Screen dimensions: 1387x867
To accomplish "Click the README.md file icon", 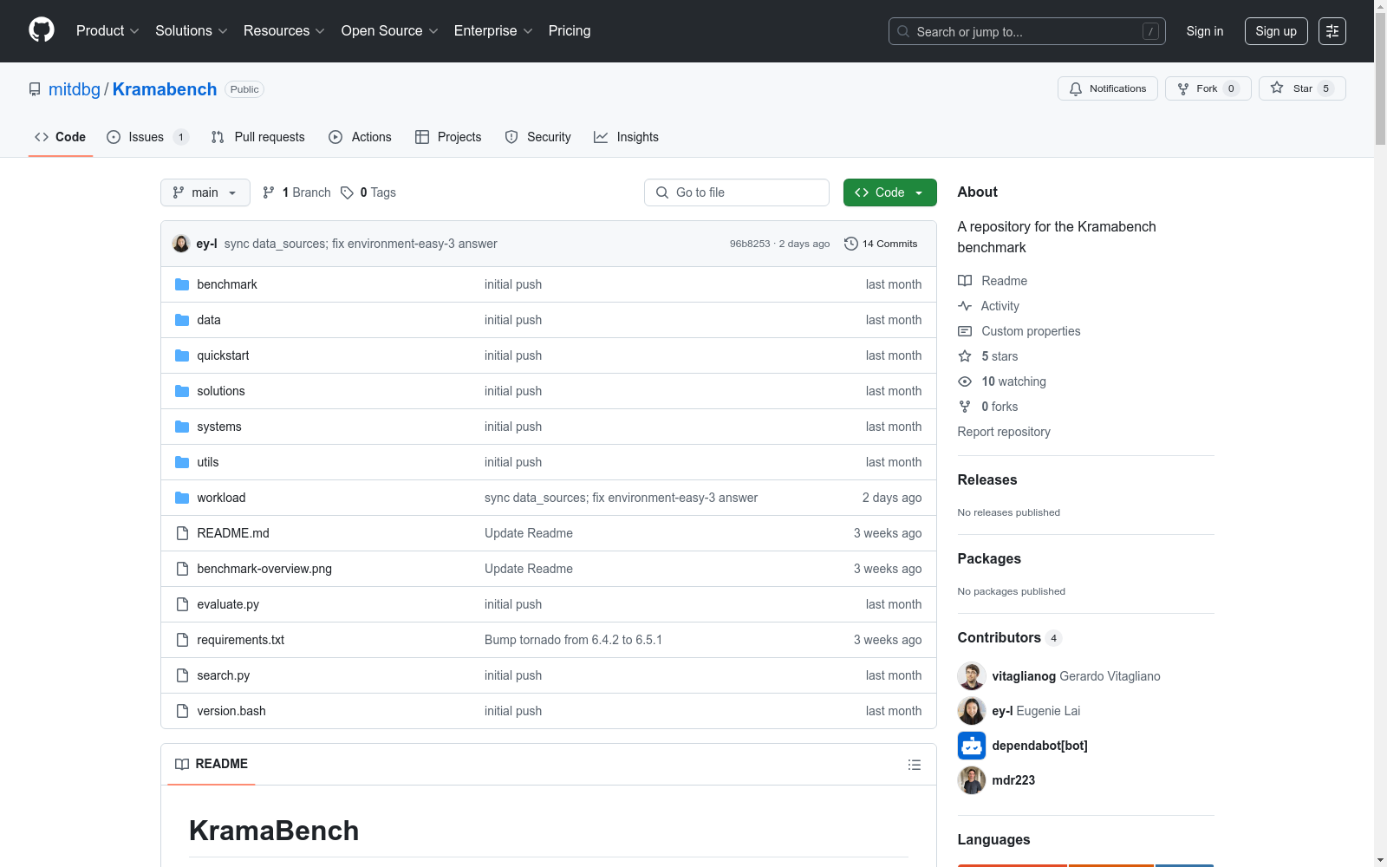I will coord(182,533).
